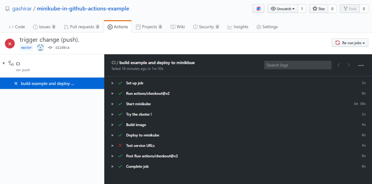Go to previous search result arrow
The width and height of the screenshot is (372, 184).
339,65
